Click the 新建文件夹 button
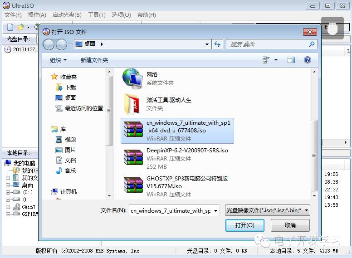The height and width of the screenshot is (258, 352). pyautogui.click(x=94, y=60)
